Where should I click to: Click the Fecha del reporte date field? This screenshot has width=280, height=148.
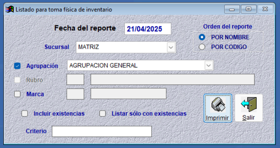[148, 29]
